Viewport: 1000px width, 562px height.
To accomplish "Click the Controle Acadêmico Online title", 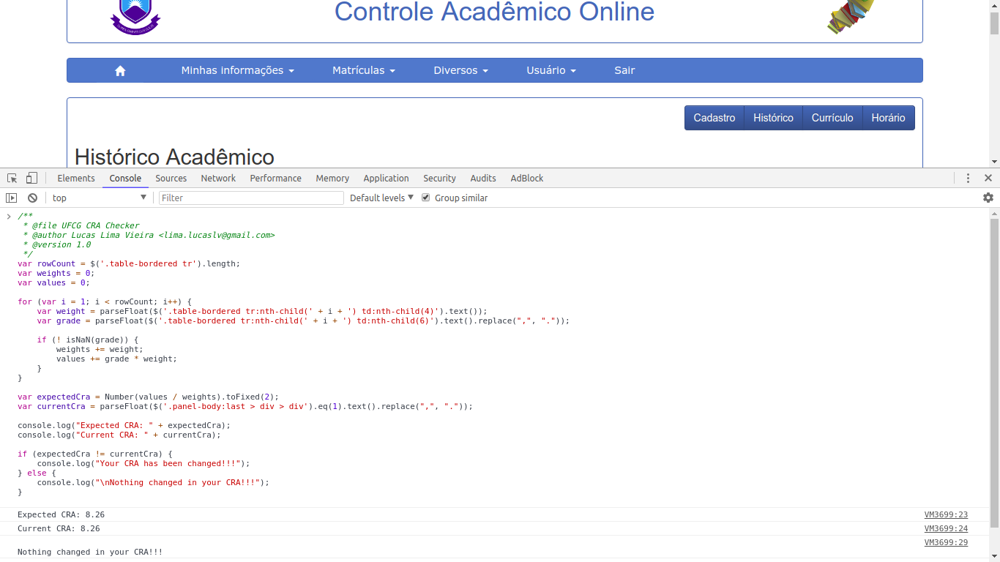I will click(495, 12).
